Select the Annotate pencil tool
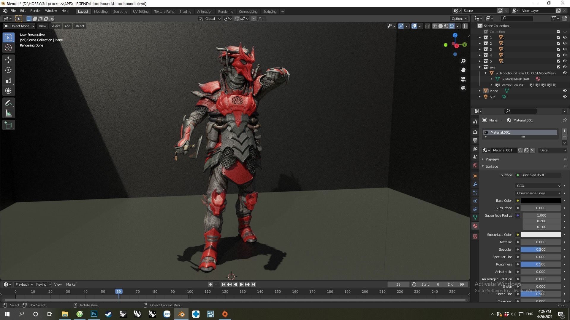Image resolution: width=570 pixels, height=320 pixels. [x=8, y=103]
